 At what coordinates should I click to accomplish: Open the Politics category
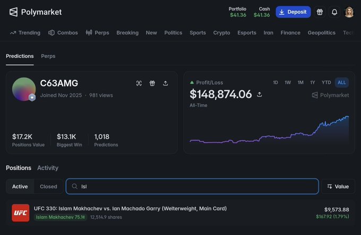click(x=173, y=33)
